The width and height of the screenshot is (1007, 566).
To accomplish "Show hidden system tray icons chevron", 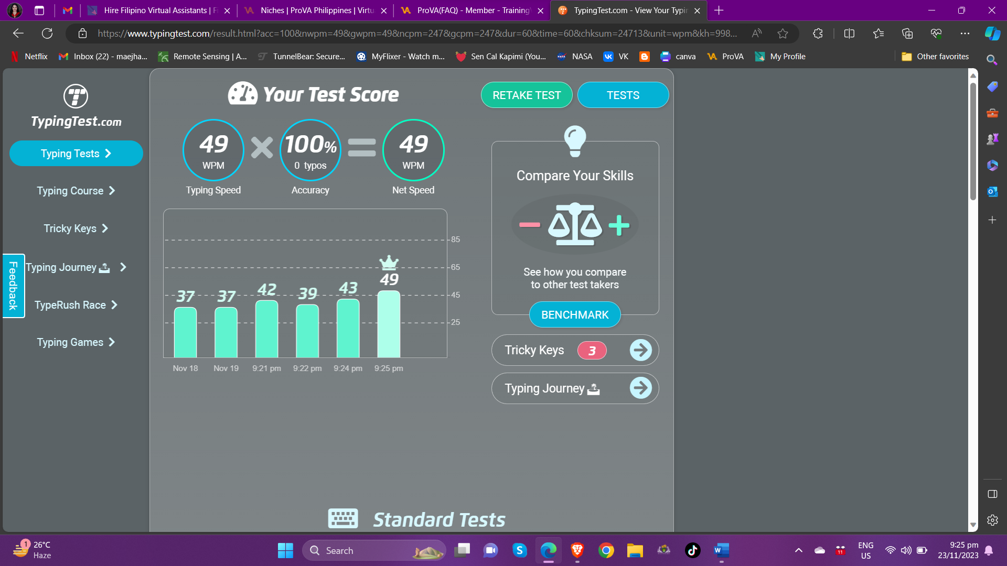I will tap(798, 550).
